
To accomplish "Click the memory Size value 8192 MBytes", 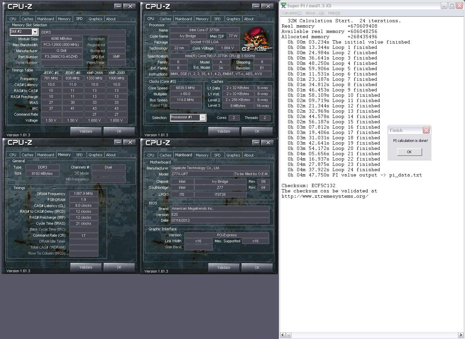I will point(43,173).
